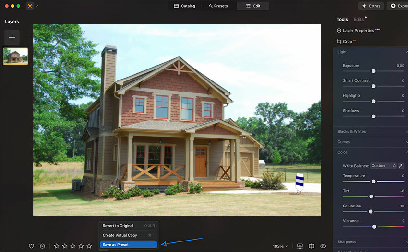The height and width of the screenshot is (252, 408).
Task: Rate photo with fourth star
Action: [81, 246]
